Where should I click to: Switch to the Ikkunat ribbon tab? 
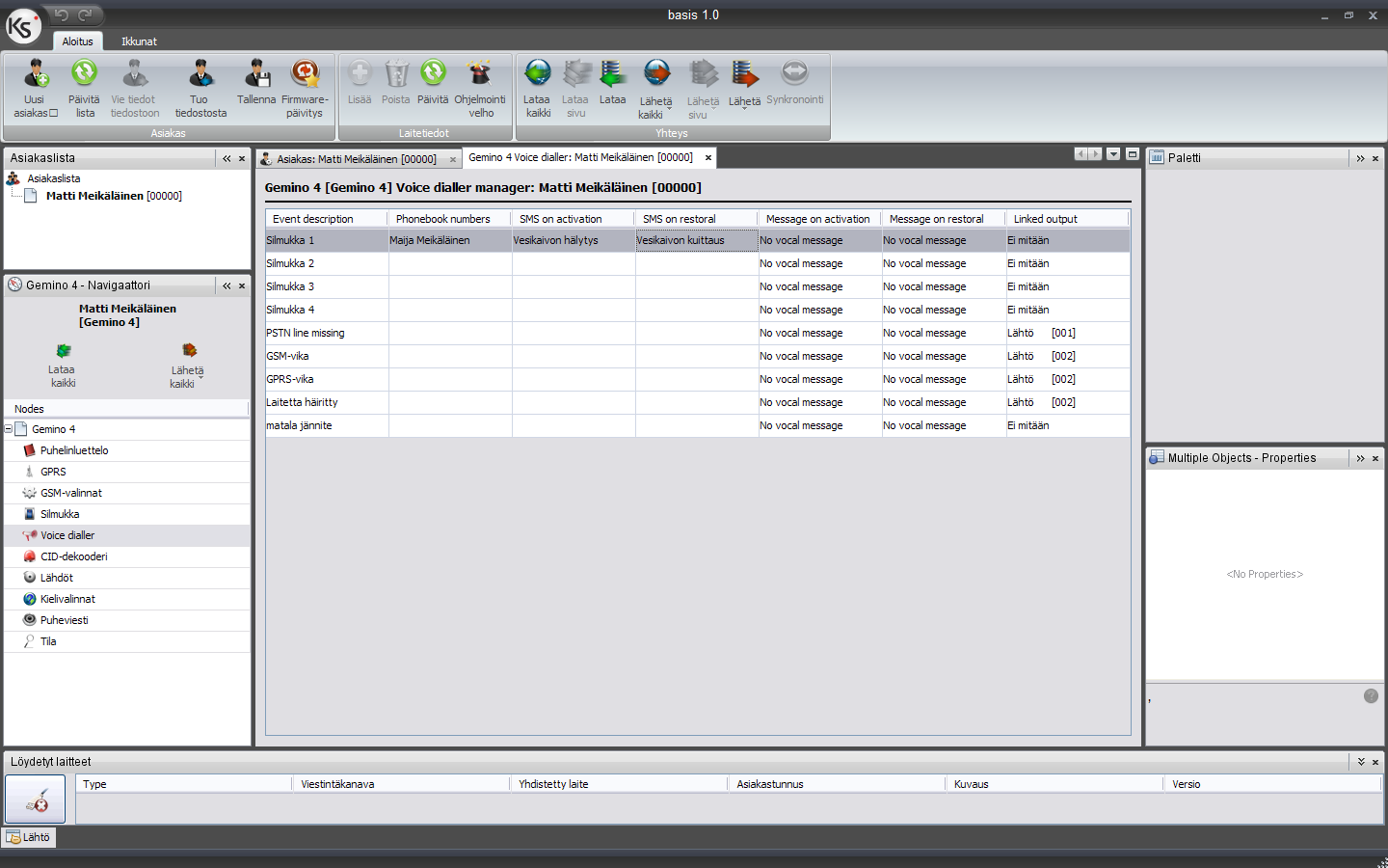[139, 41]
